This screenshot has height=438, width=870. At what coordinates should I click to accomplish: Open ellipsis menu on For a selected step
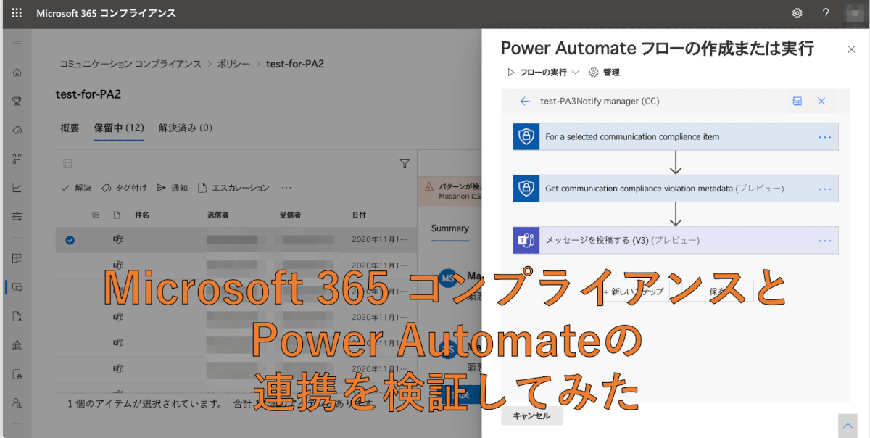pyautogui.click(x=824, y=136)
